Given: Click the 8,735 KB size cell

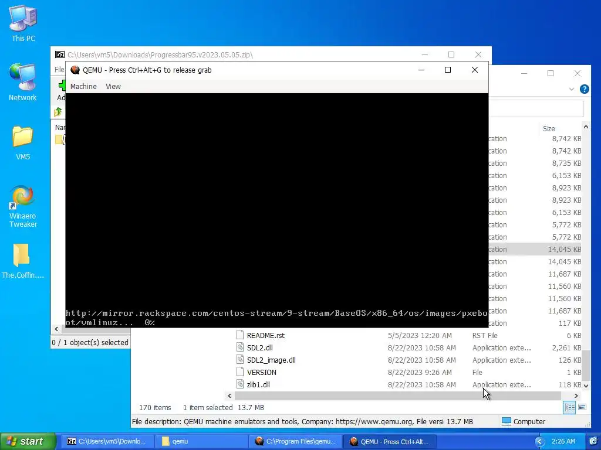Looking at the screenshot, I should pyautogui.click(x=566, y=163).
